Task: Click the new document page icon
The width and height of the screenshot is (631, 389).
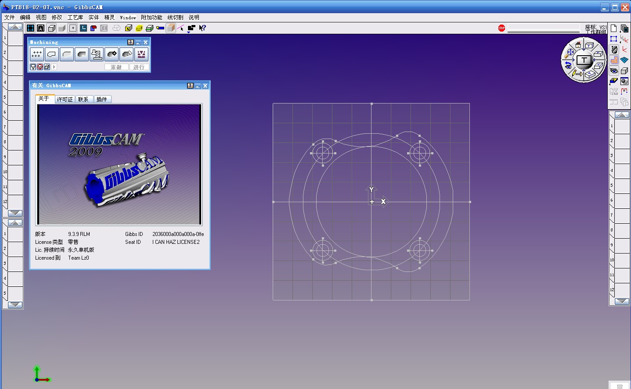Action: 614,29
